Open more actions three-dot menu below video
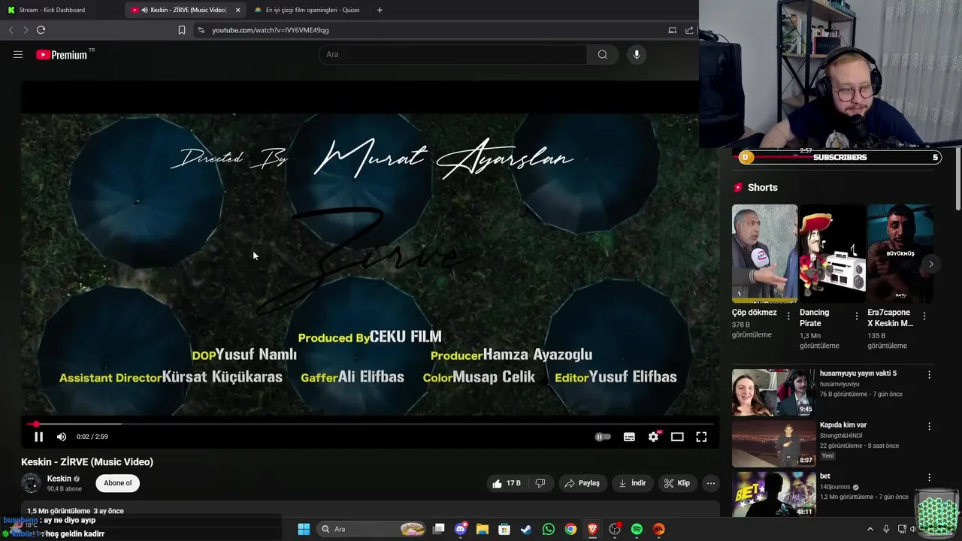Screen dimensions: 962x541 click(710, 483)
